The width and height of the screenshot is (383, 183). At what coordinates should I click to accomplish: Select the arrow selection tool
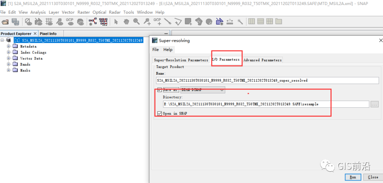[x=116, y=22]
